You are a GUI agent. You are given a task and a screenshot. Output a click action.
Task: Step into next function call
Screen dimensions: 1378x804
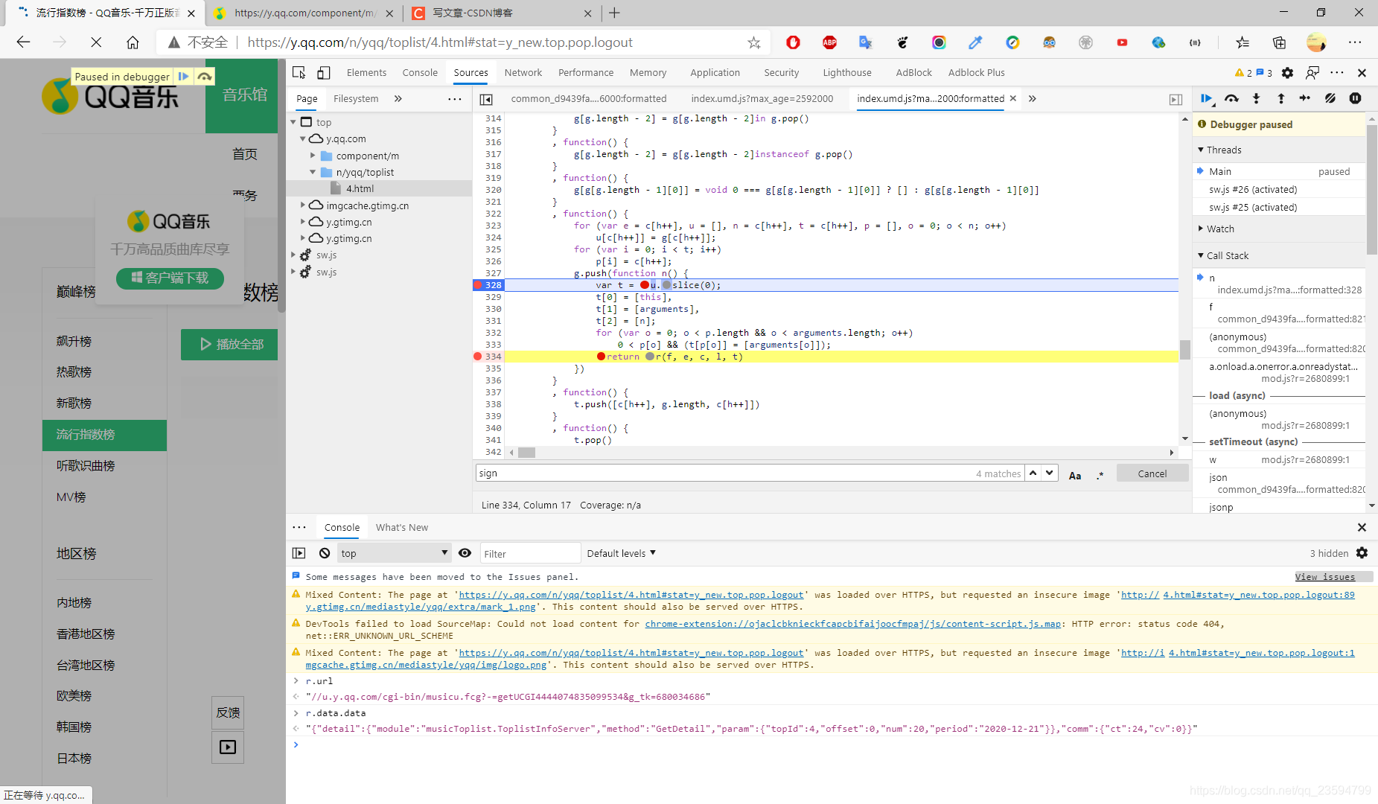point(1257,98)
